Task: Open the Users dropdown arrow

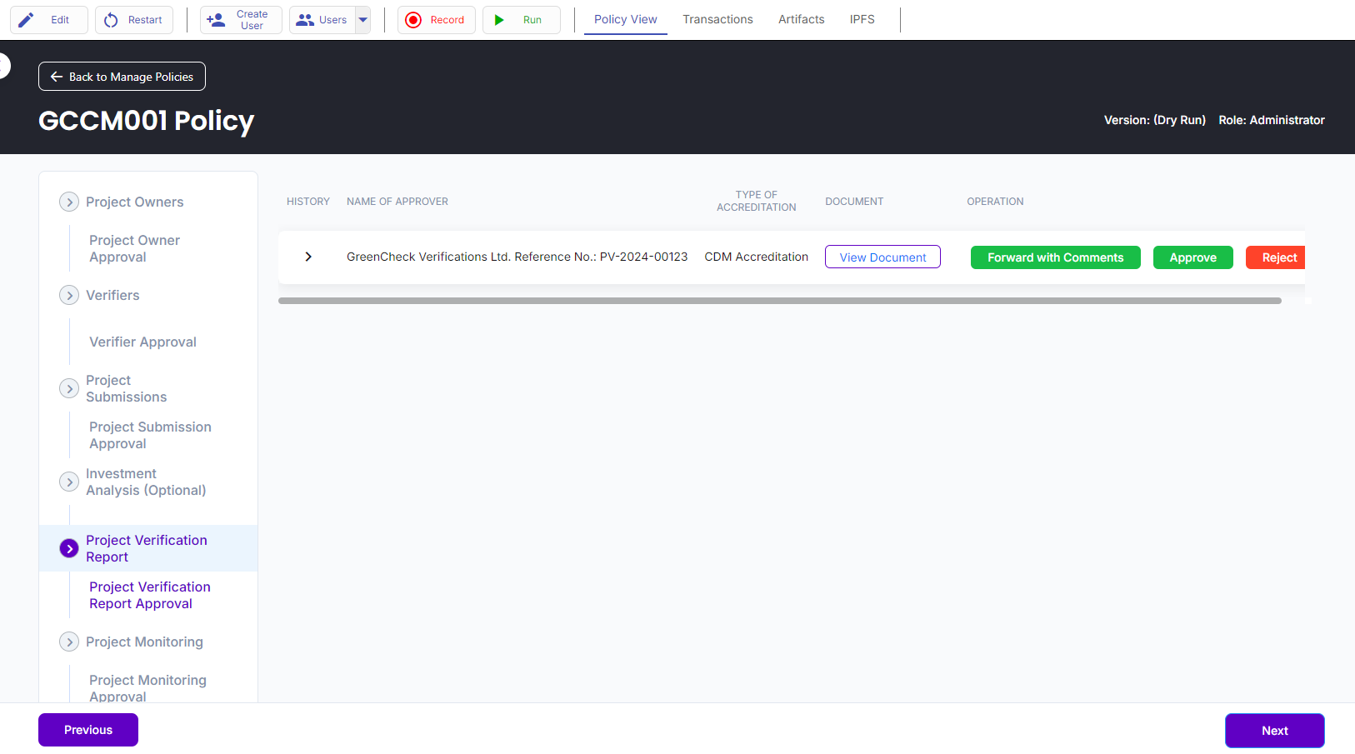Action: (363, 20)
